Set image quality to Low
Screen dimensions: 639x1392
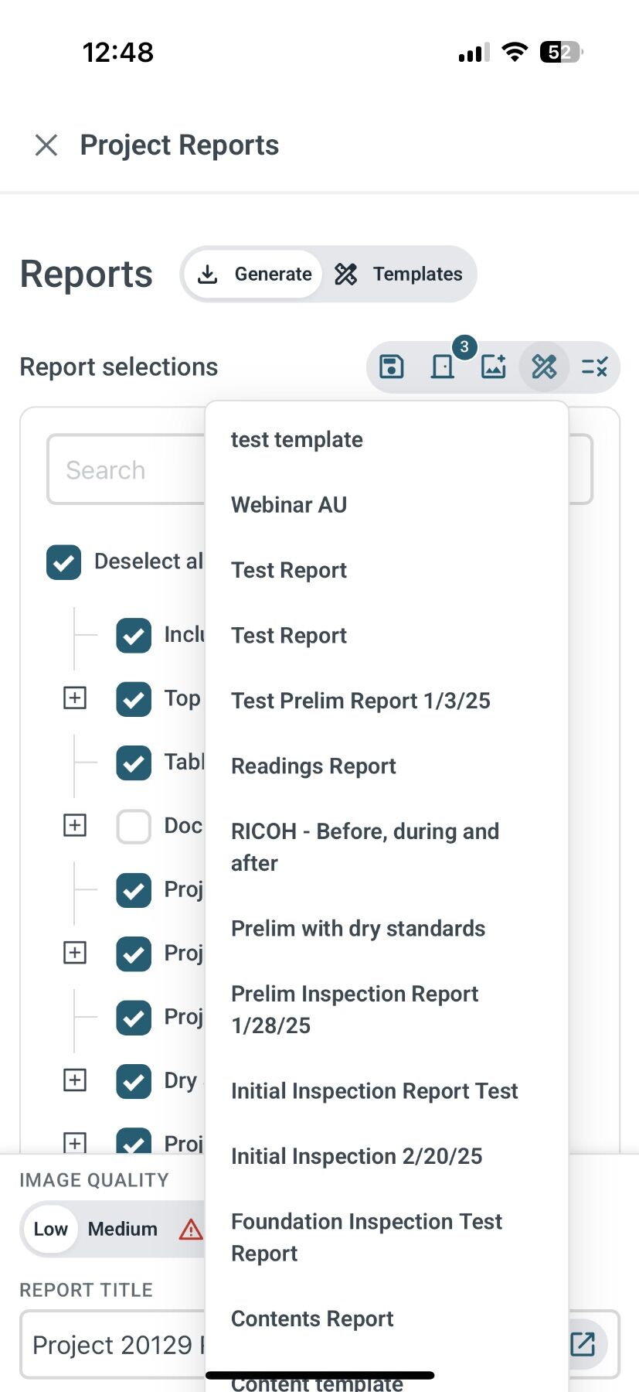50,1229
